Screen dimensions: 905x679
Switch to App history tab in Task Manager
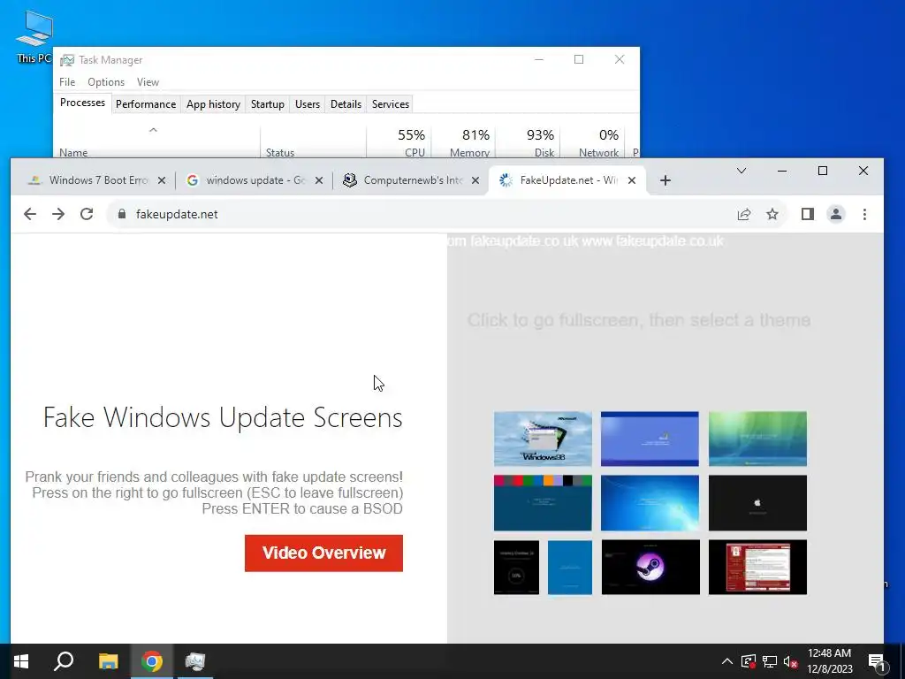213,104
